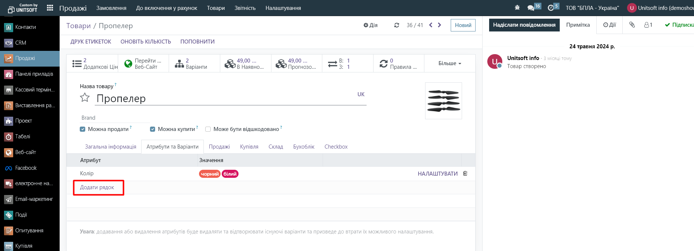Click the Додати рядок link
This screenshot has height=251, width=694.
pyautogui.click(x=97, y=187)
